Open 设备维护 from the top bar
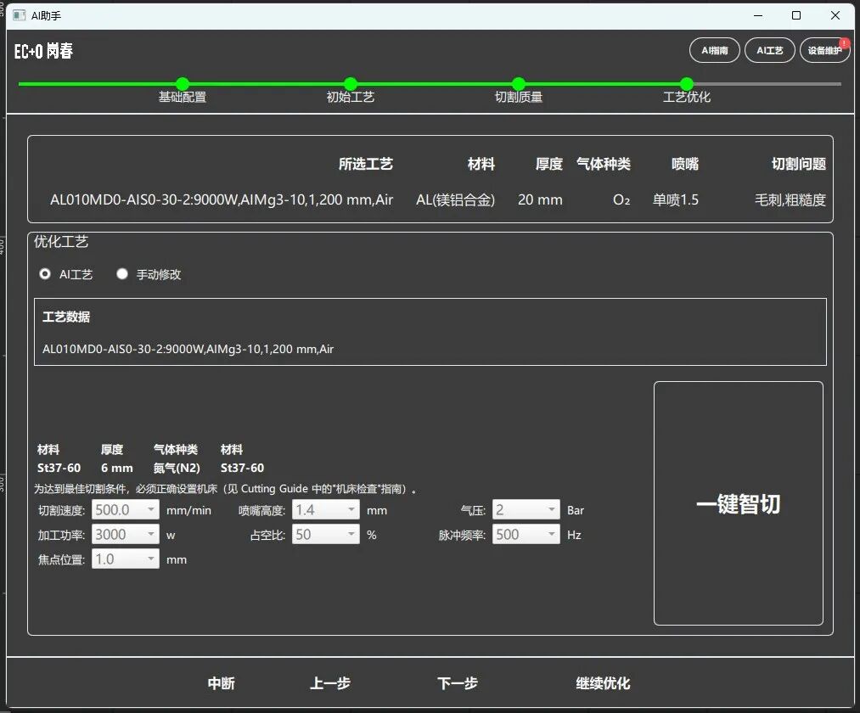This screenshot has width=860, height=713. [x=821, y=50]
